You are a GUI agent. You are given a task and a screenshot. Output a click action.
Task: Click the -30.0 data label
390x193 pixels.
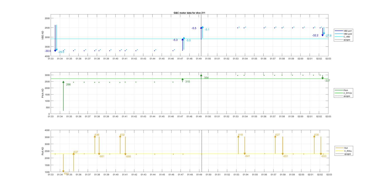(x=48, y=51)
